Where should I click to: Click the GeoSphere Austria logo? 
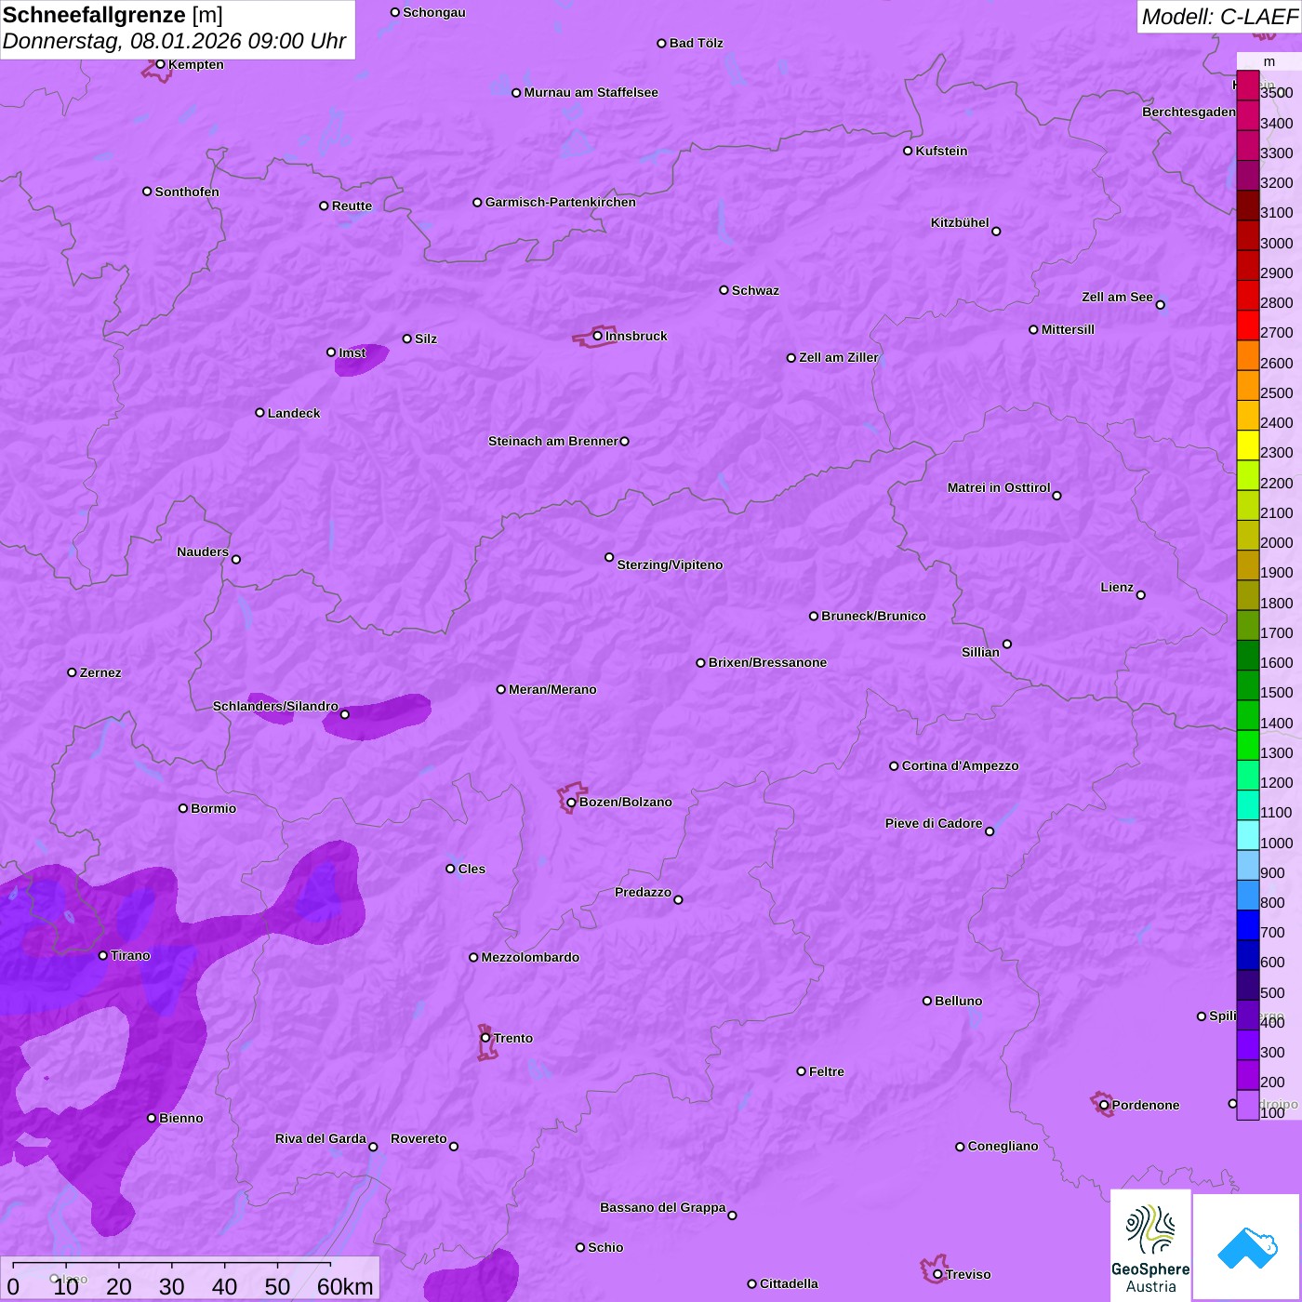pyautogui.click(x=1150, y=1246)
